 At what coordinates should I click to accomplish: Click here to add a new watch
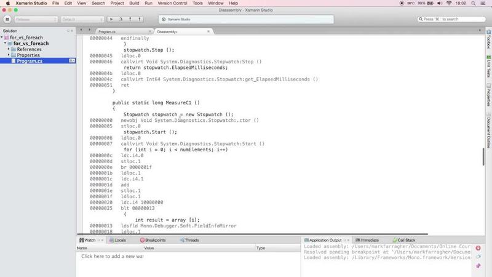point(113,256)
